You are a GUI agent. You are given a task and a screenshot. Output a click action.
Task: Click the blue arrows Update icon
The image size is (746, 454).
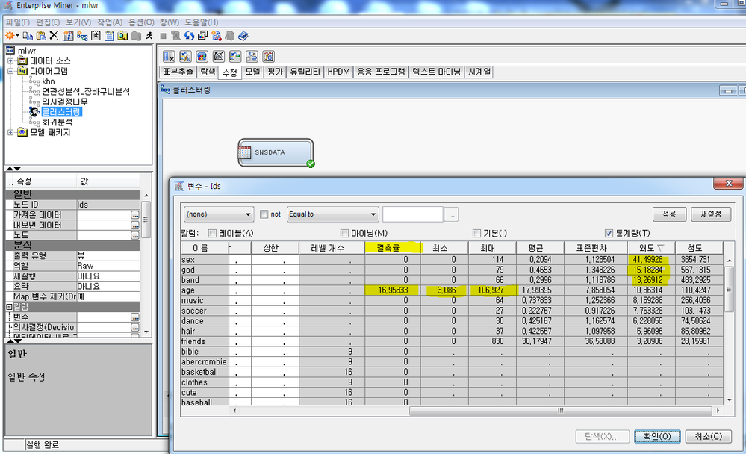(x=190, y=36)
